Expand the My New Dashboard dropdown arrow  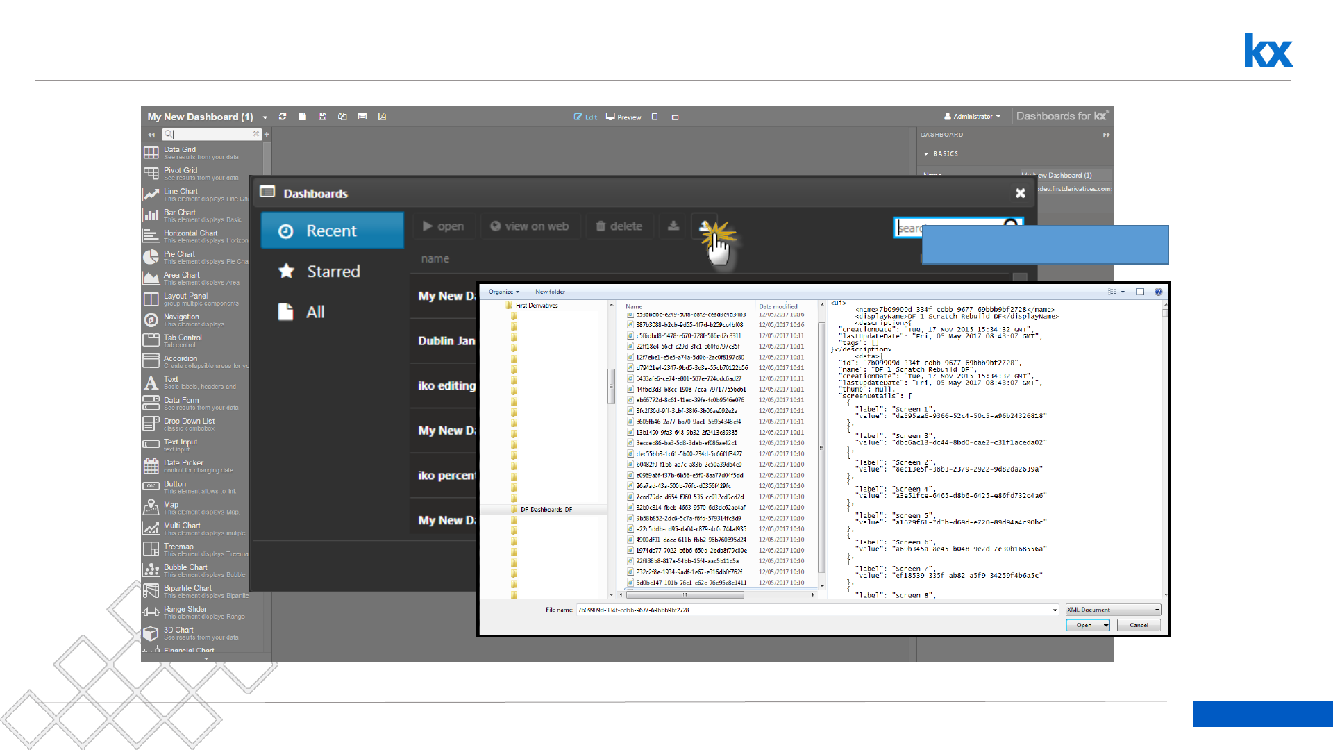click(265, 117)
